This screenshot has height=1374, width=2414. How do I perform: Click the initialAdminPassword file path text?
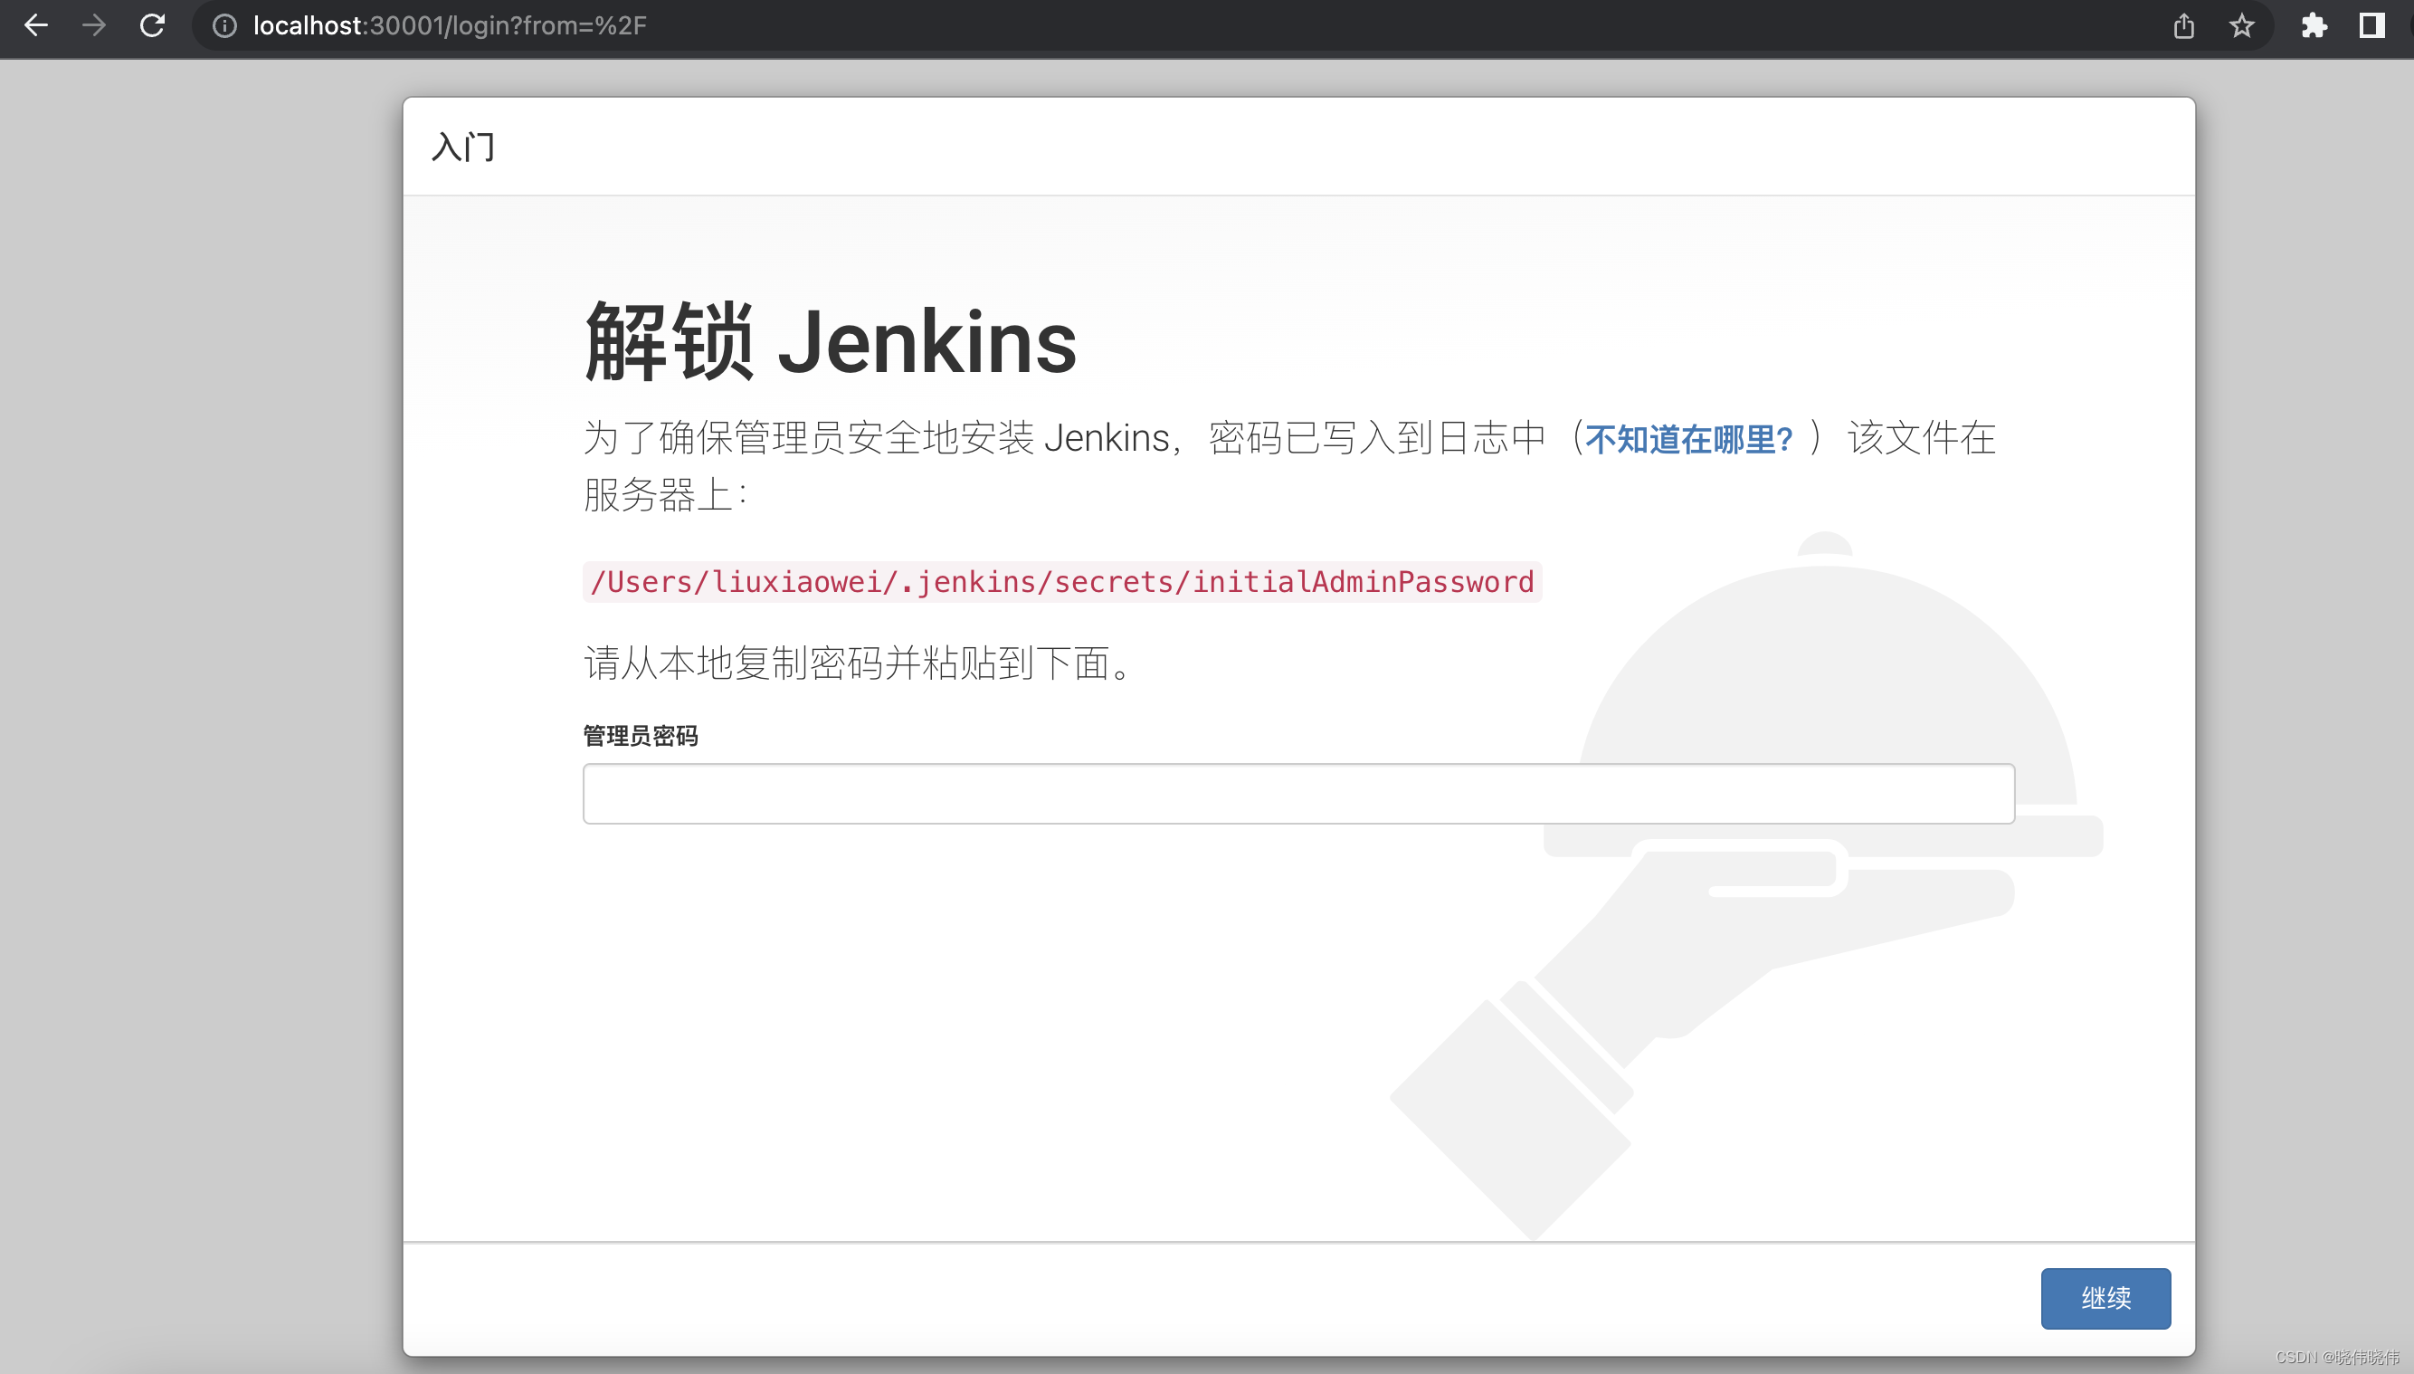pyautogui.click(x=1061, y=582)
